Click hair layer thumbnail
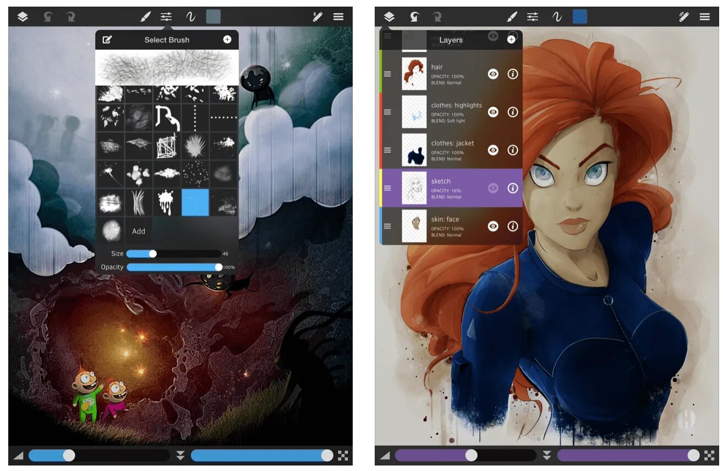This screenshot has height=471, width=723. [414, 74]
